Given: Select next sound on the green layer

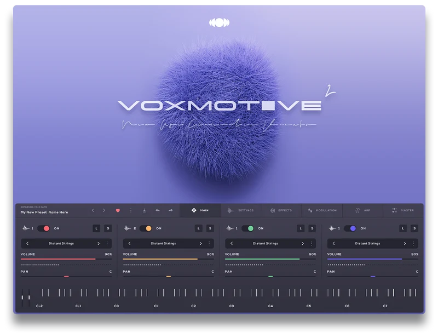Looking at the screenshot, I should tap(303, 244).
